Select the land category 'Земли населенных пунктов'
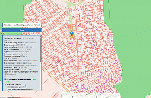The height and width of the screenshot is (98, 151). tap(28, 61)
